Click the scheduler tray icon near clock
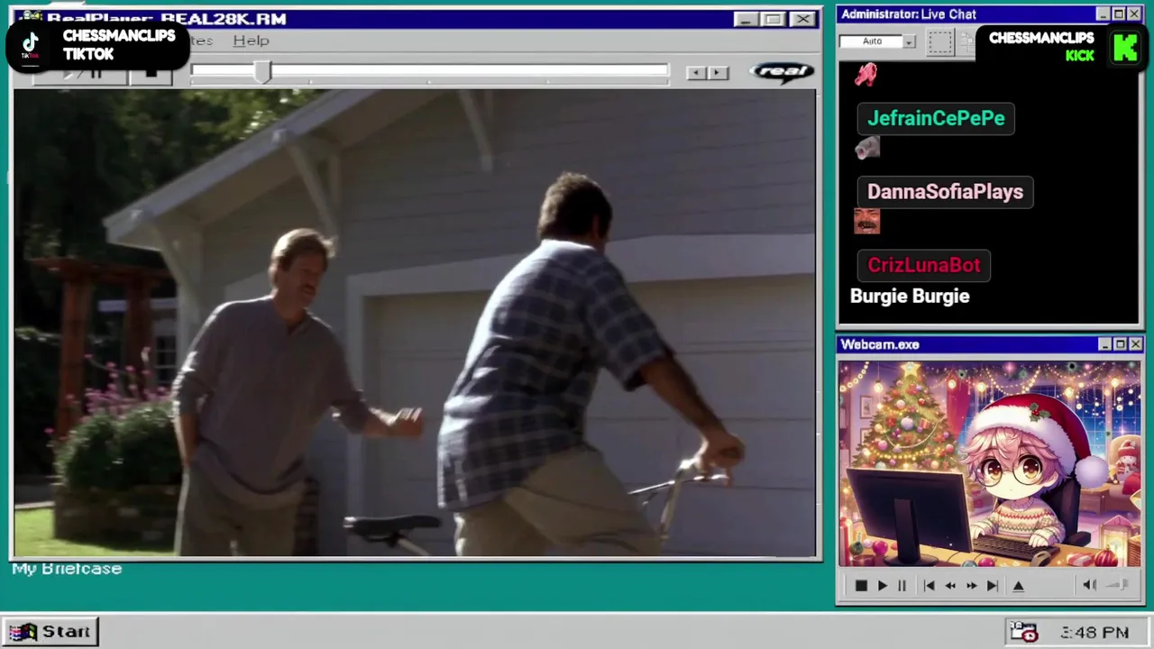The width and height of the screenshot is (1154, 649). (x=1023, y=632)
